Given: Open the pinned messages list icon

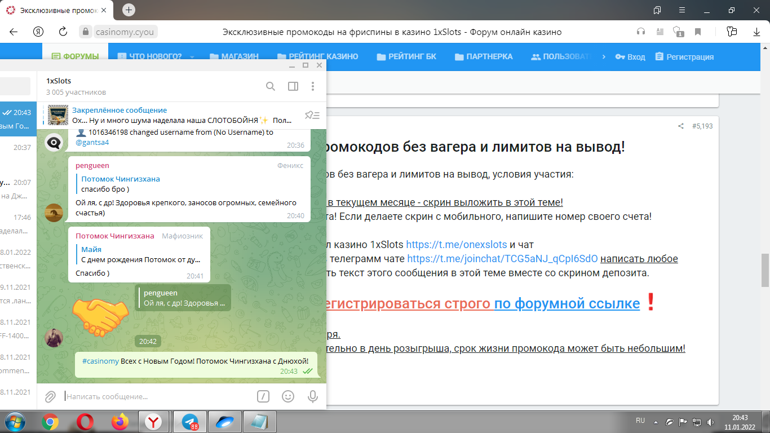Looking at the screenshot, I should pyautogui.click(x=312, y=115).
